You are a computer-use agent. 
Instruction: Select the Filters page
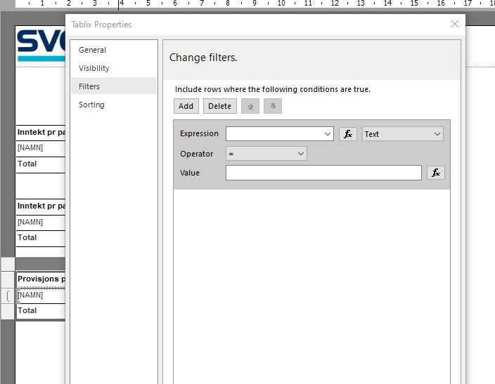click(114, 86)
